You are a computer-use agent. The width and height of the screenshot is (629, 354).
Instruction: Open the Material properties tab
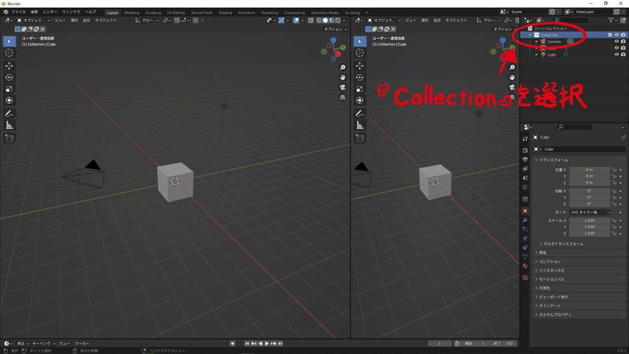[x=525, y=266]
